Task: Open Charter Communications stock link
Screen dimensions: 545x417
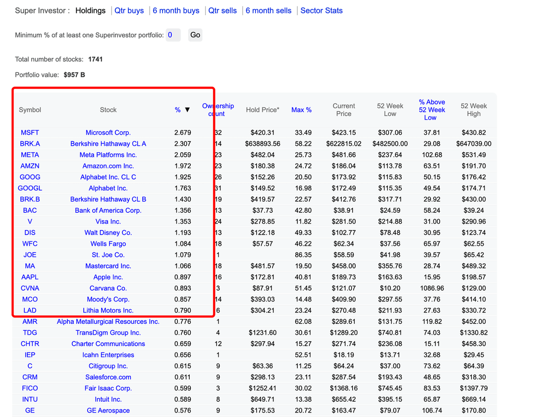Action: click(x=108, y=344)
